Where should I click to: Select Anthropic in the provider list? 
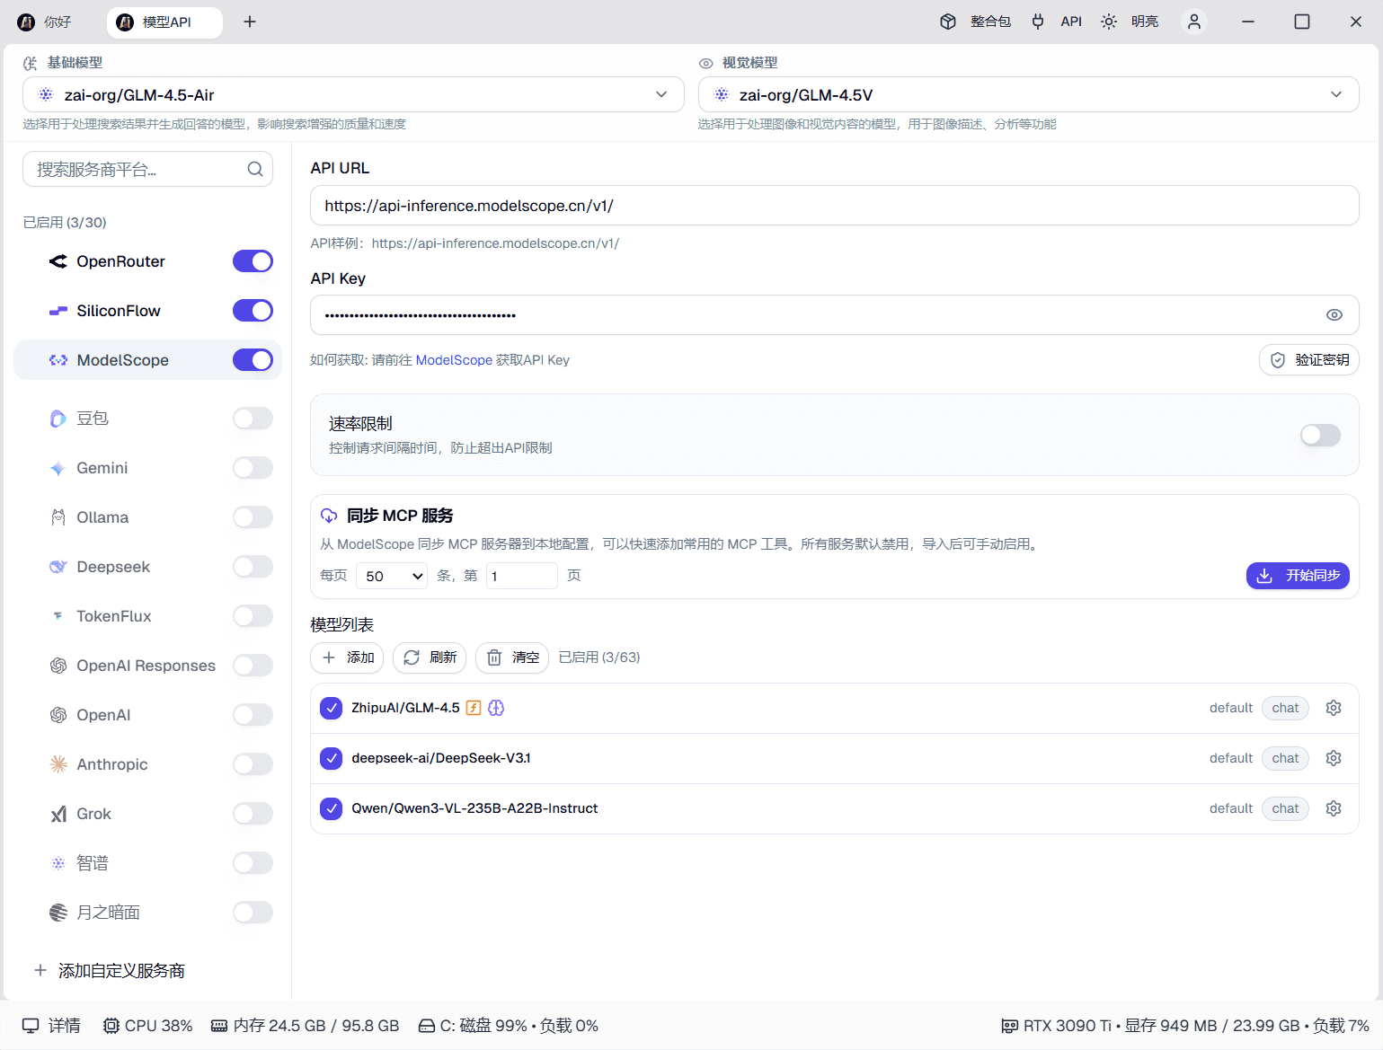(x=112, y=764)
